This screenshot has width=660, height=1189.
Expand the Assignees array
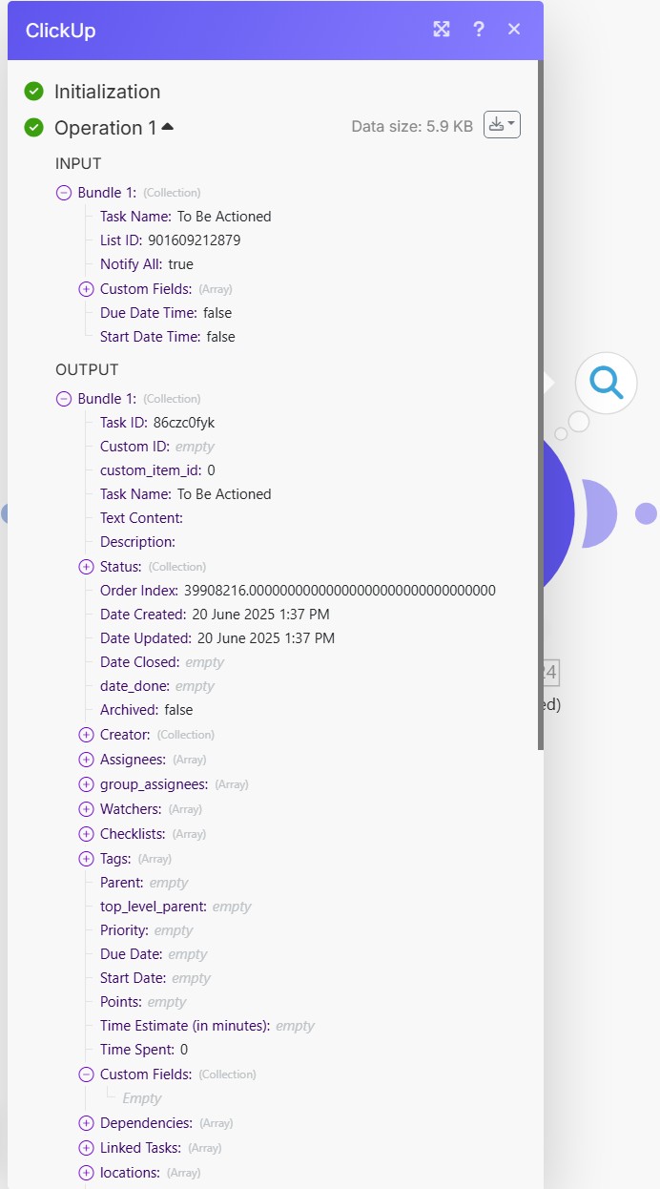click(x=86, y=760)
